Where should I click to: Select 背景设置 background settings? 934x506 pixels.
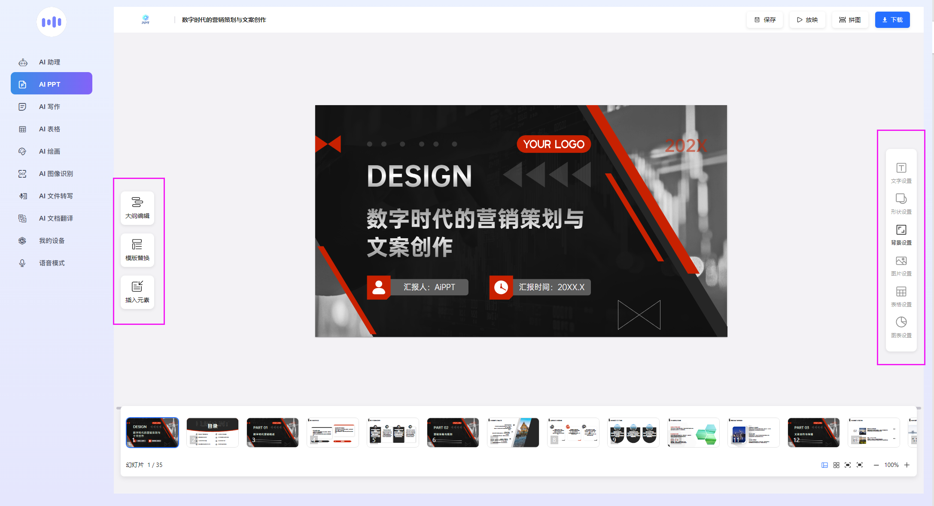click(x=901, y=234)
